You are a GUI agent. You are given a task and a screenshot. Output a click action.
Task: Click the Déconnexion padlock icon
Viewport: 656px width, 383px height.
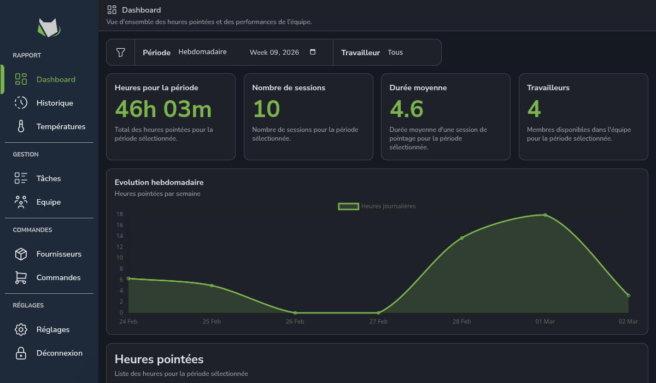[x=20, y=352]
